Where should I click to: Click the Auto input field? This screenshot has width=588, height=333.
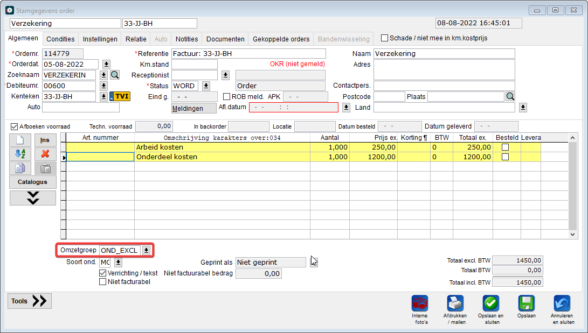tap(81, 108)
